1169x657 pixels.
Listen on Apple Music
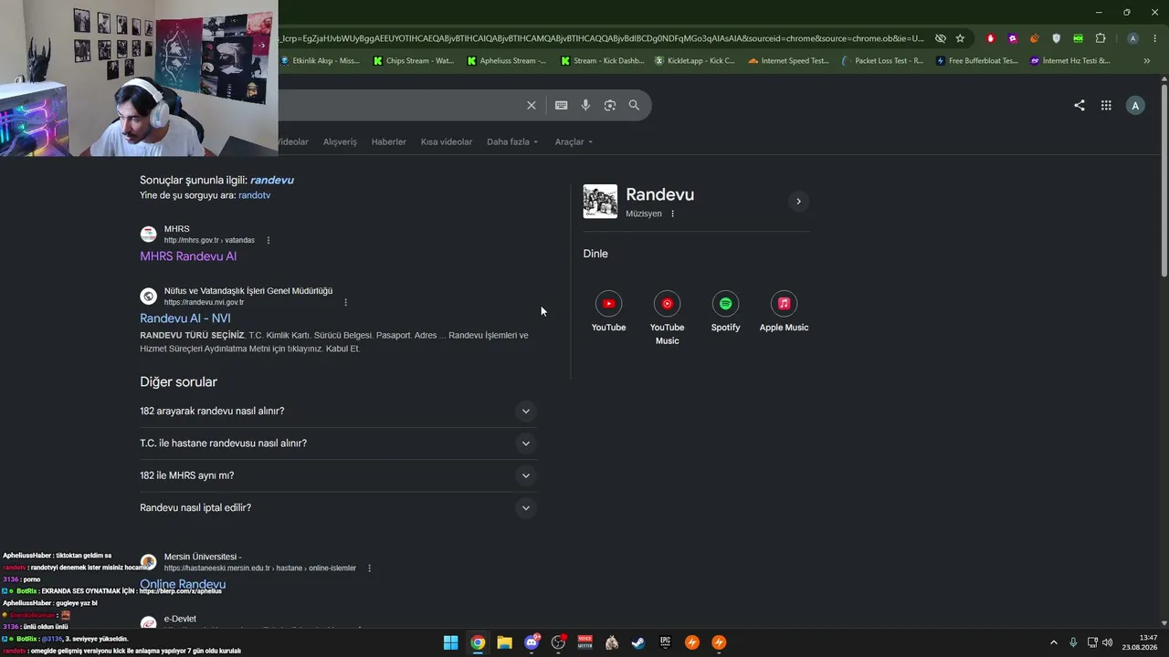coord(784,311)
